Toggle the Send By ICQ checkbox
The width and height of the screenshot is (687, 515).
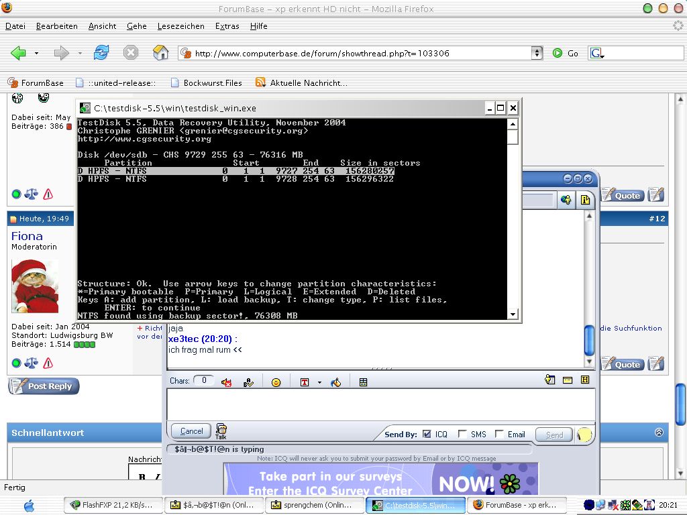(x=426, y=434)
